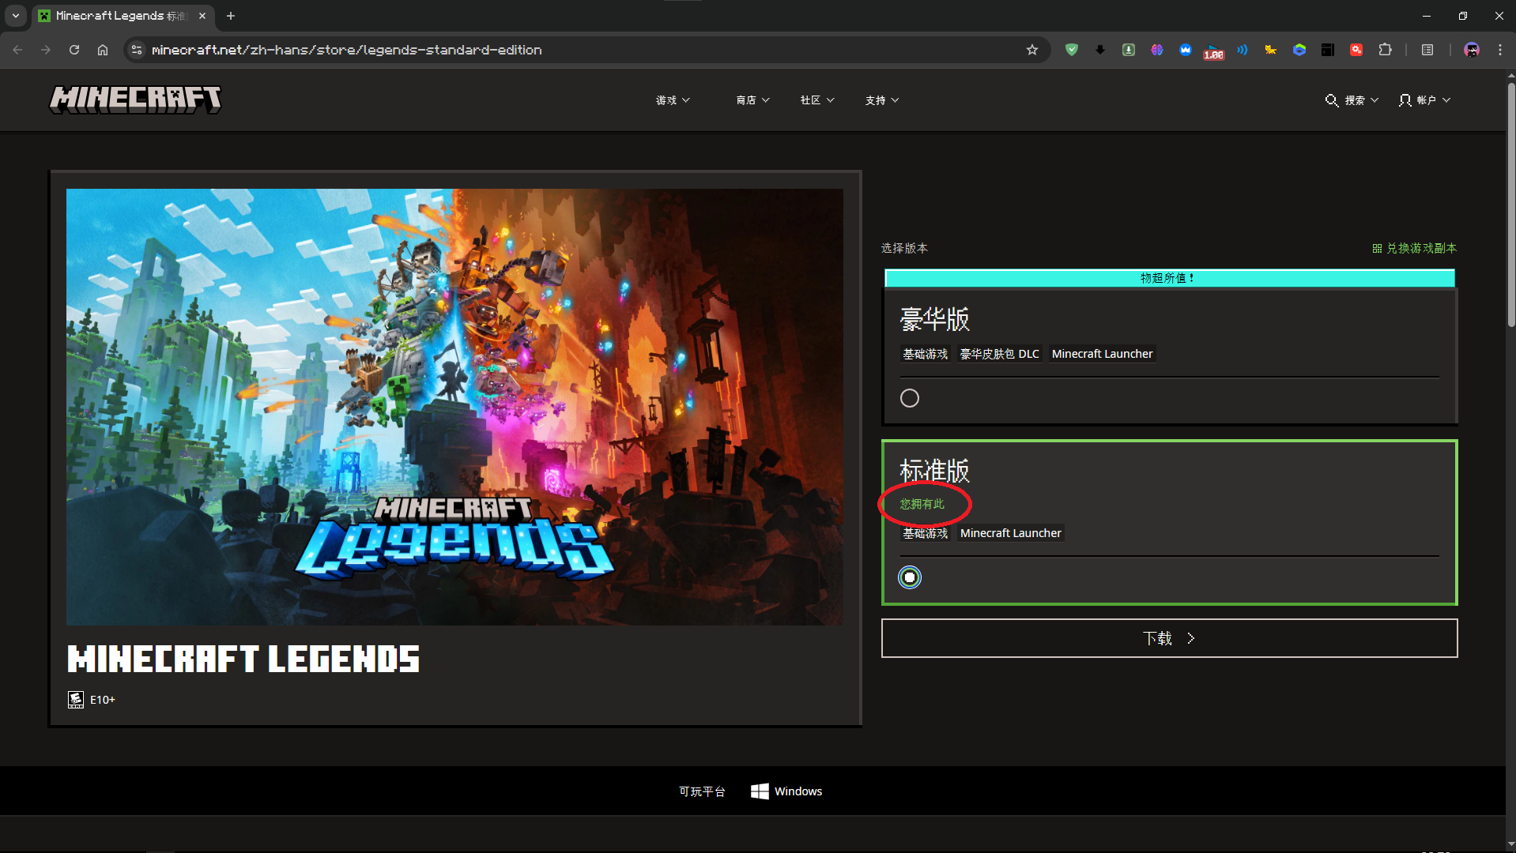The image size is (1516, 853).
Task: Click the black down-arrow downloader extension
Action: pyautogui.click(x=1100, y=50)
